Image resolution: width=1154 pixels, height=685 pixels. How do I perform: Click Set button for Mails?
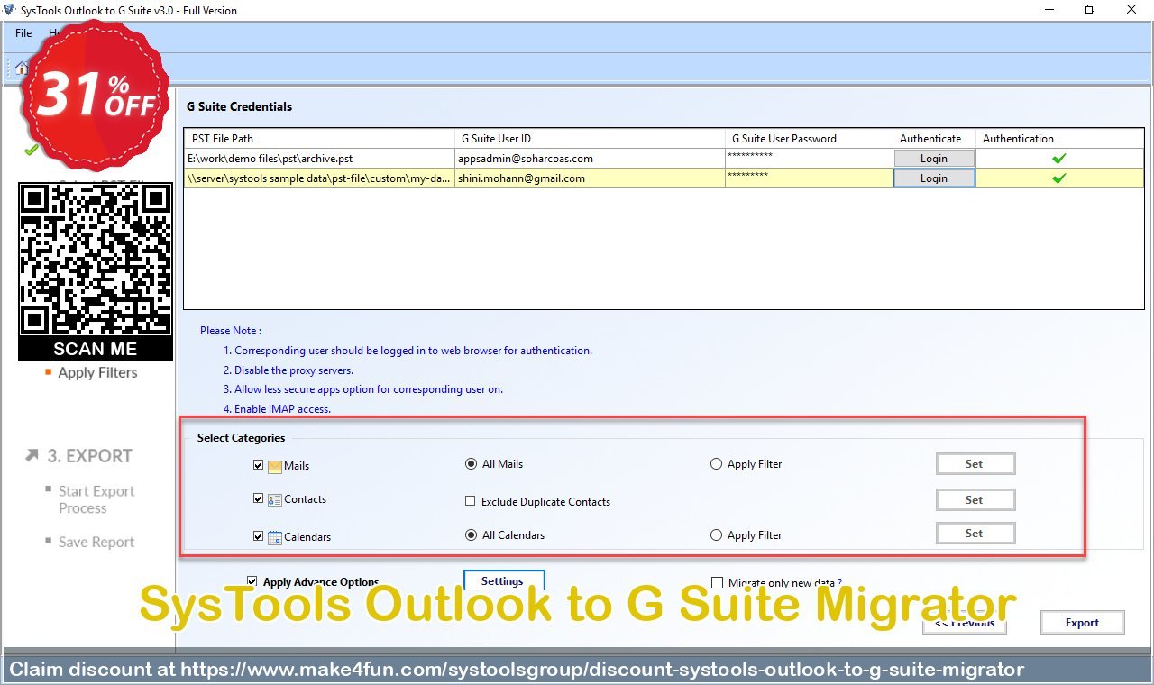[x=975, y=464]
